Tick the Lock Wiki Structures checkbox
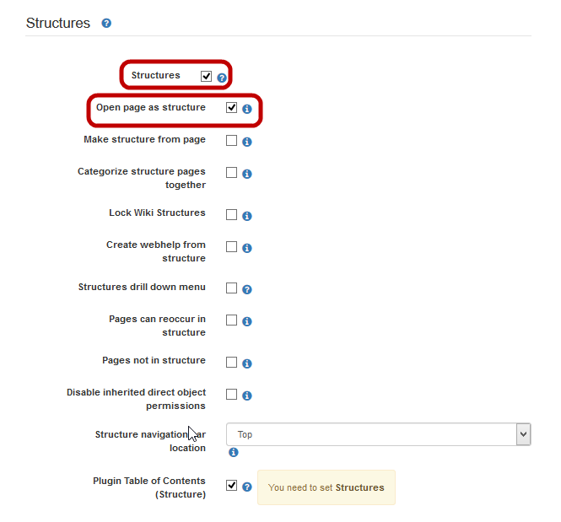Image resolution: width=561 pixels, height=522 pixels. 232,214
